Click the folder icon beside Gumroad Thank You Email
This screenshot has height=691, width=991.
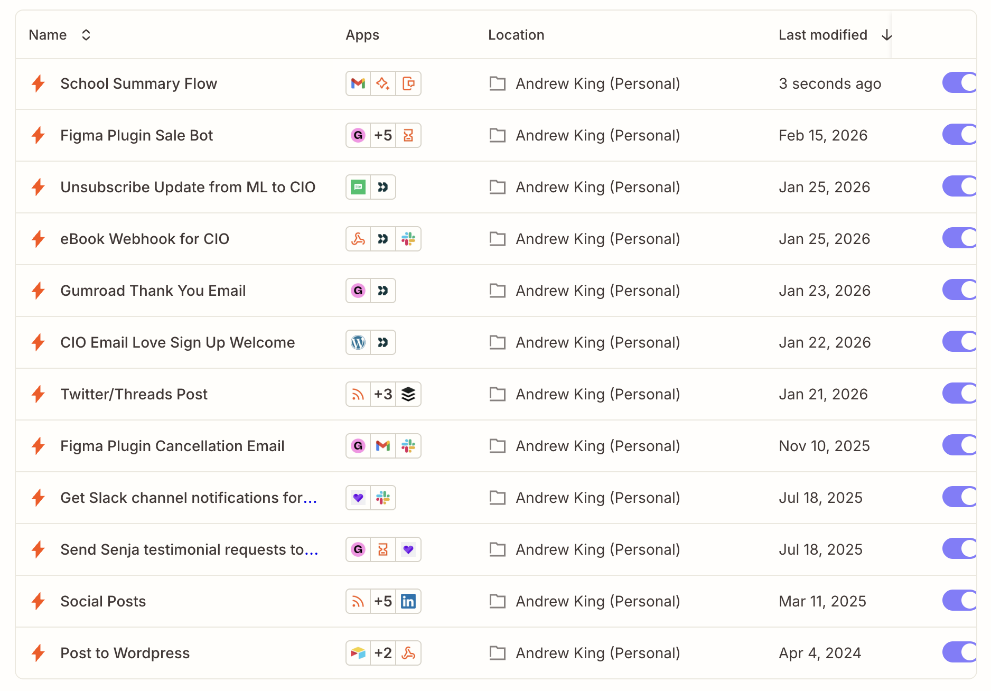point(497,291)
